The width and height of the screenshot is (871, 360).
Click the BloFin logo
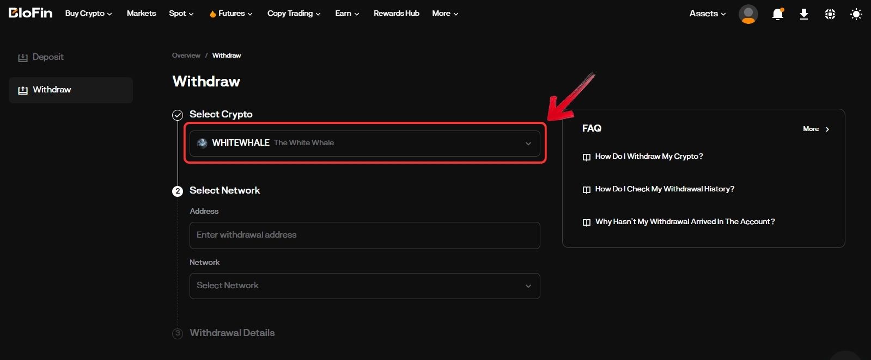[31, 13]
